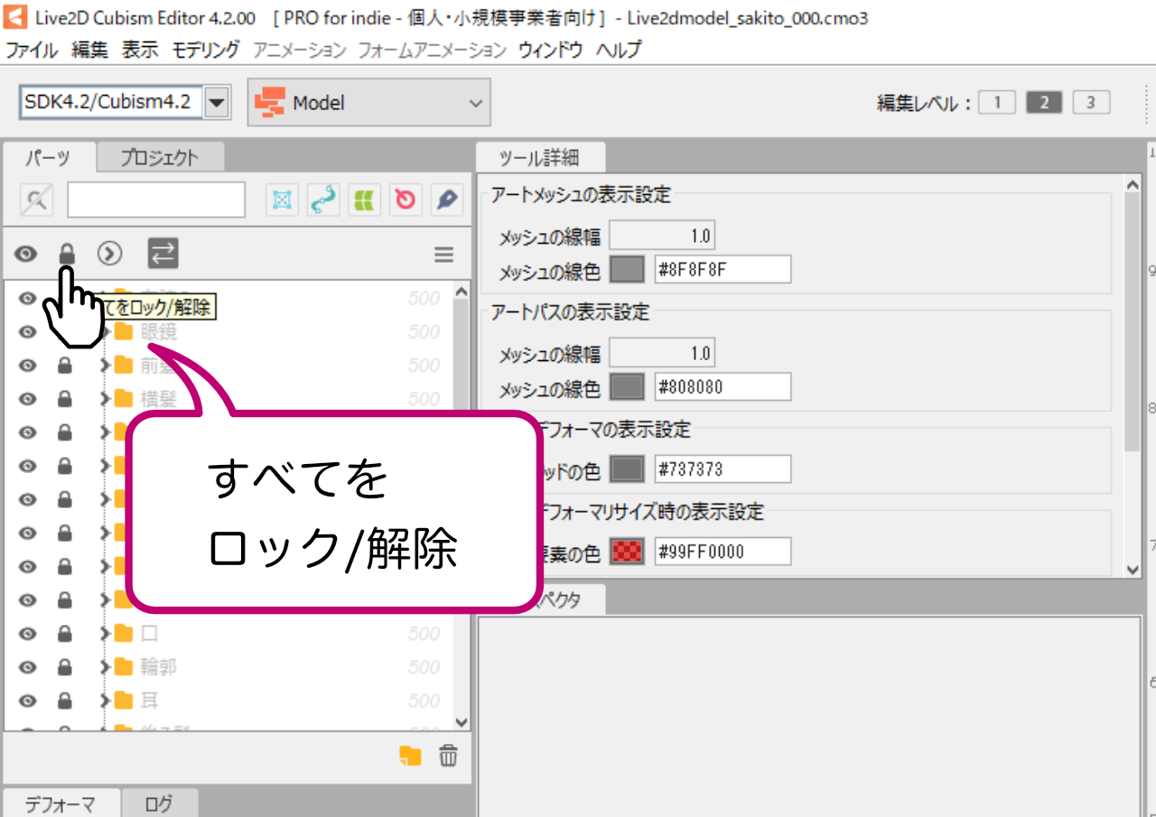The height and width of the screenshot is (817, 1156).
Task: Set editing level to 1
Action: pos(997,103)
